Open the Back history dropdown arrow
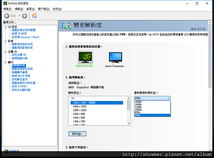Viewport: 214px width, 158px height. pyautogui.click(x=19, y=16)
